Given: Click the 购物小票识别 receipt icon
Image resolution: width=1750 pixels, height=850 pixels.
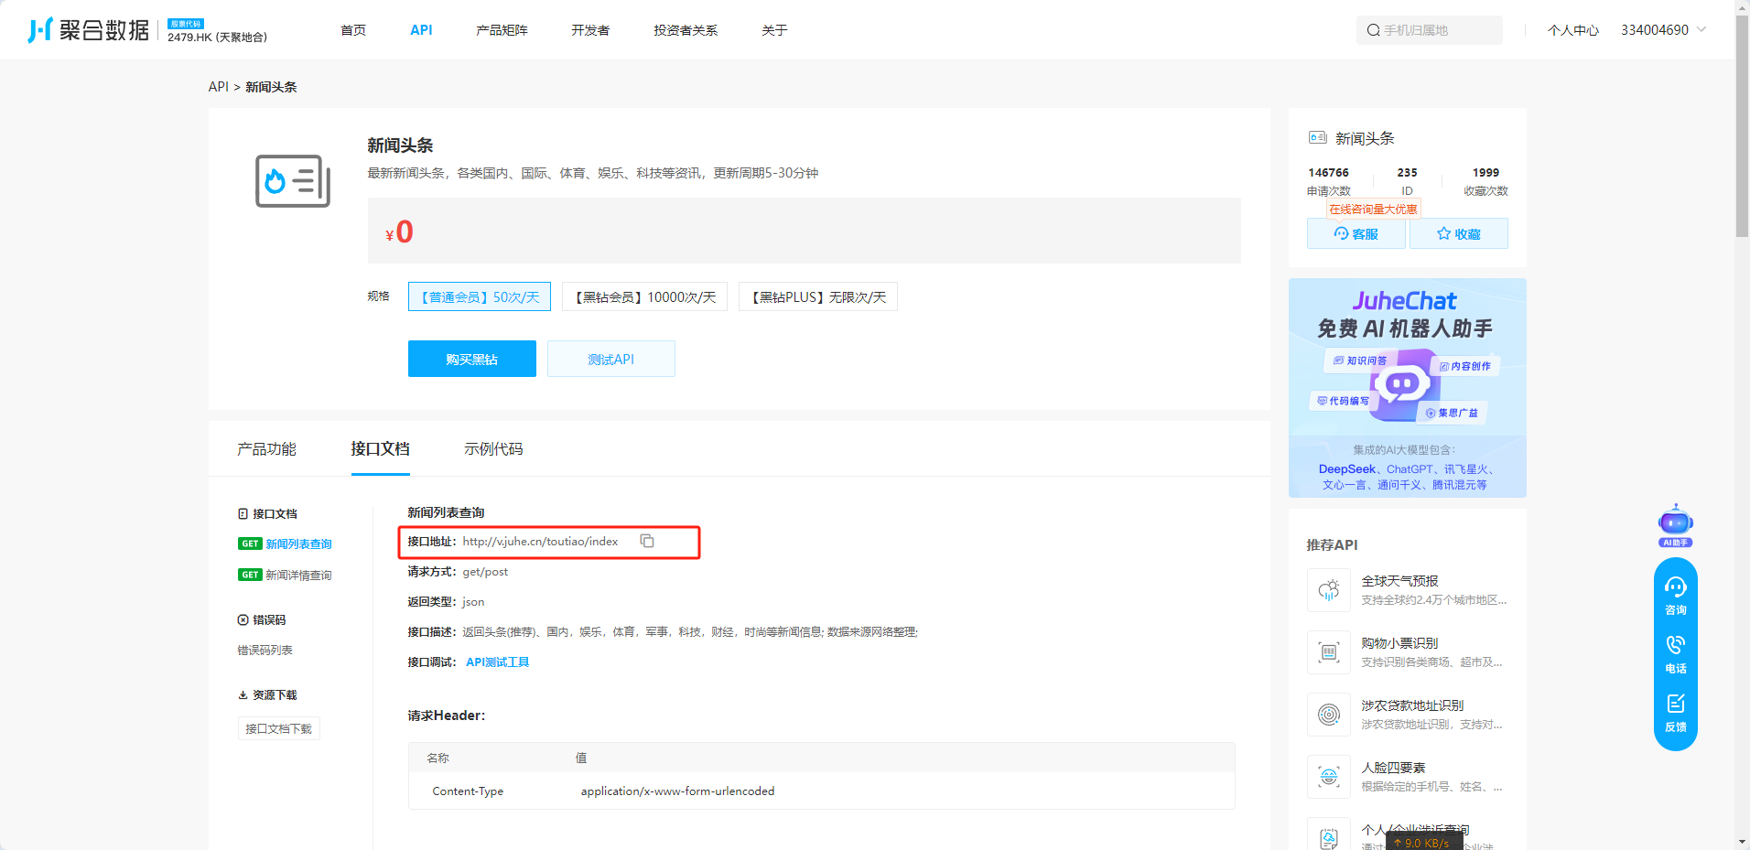Looking at the screenshot, I should click(x=1329, y=652).
